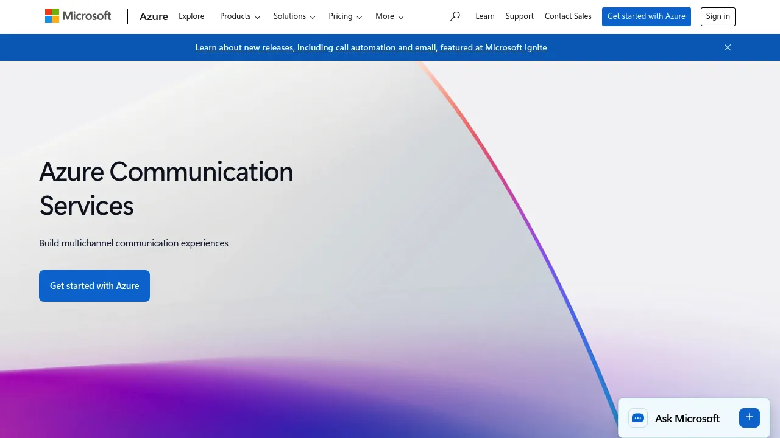Expand the Pricing menu
780x438 pixels.
tap(346, 16)
